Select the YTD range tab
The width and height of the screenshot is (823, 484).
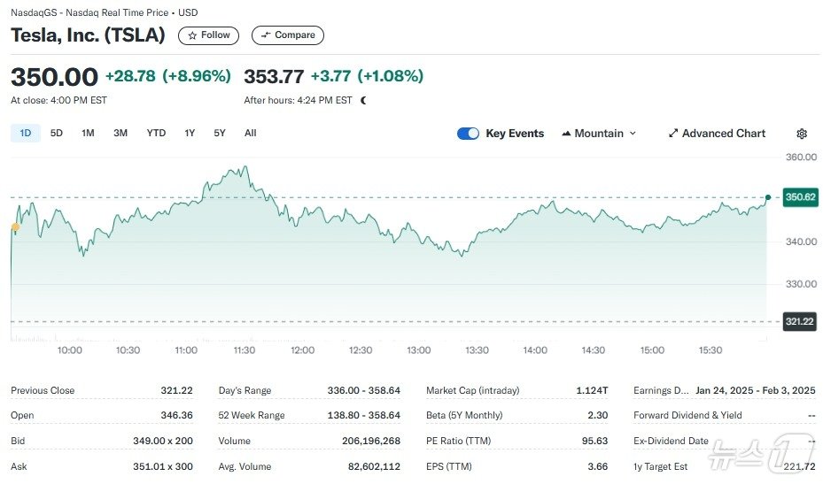coord(156,134)
